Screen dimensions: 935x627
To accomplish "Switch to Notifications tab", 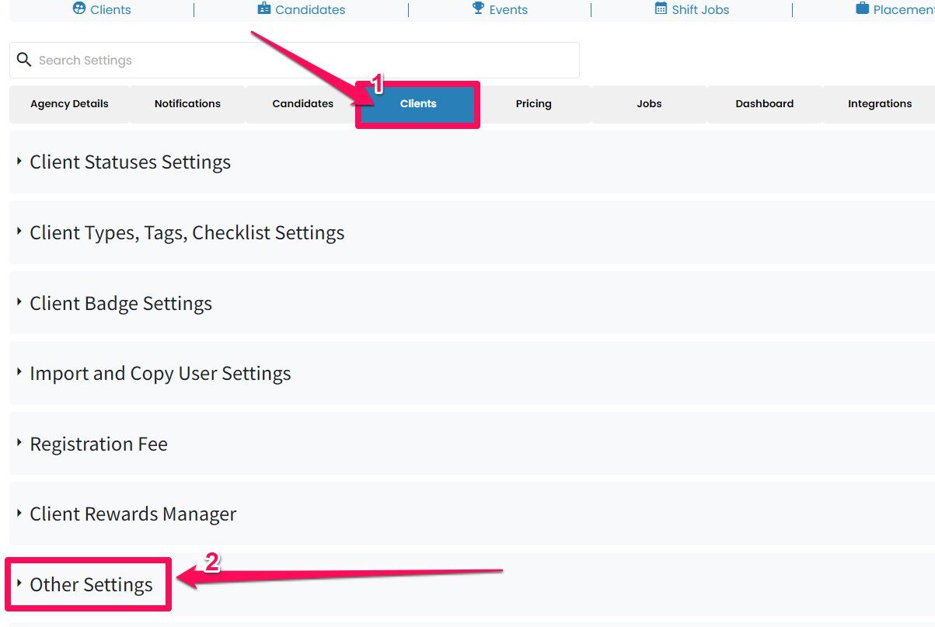I will point(187,104).
